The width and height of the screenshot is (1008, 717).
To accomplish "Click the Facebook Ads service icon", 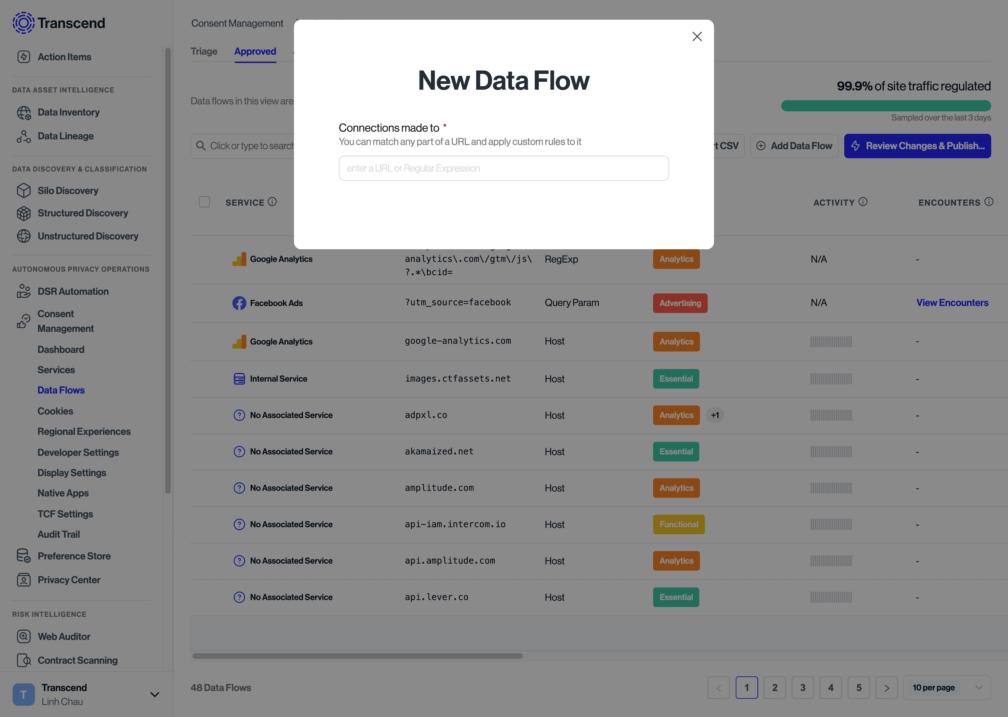I will point(239,303).
